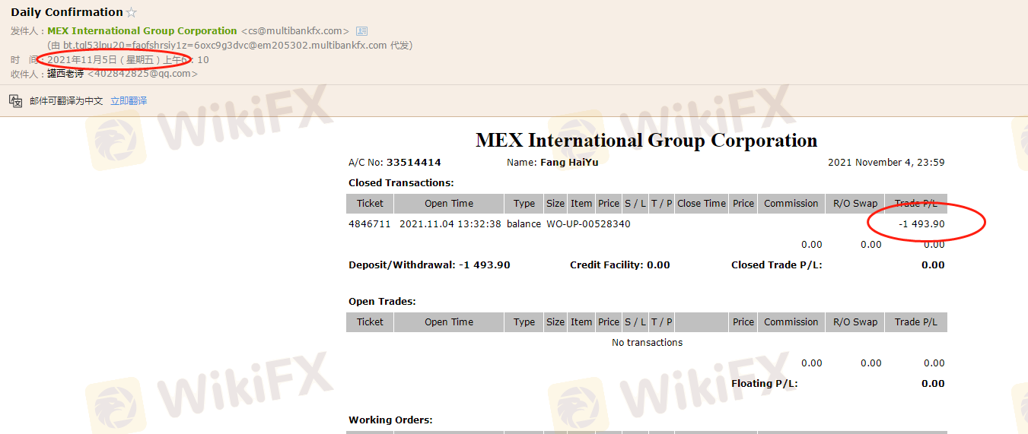Click the translate icon beside 邮件可翻译为中文
Image resolution: width=1028 pixels, height=434 pixels.
pyautogui.click(x=15, y=100)
